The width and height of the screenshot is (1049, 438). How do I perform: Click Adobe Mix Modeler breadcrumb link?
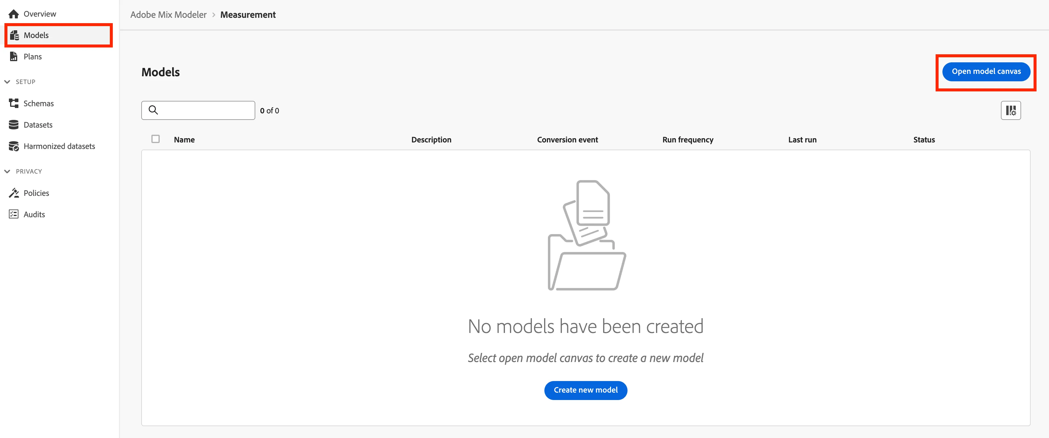168,15
